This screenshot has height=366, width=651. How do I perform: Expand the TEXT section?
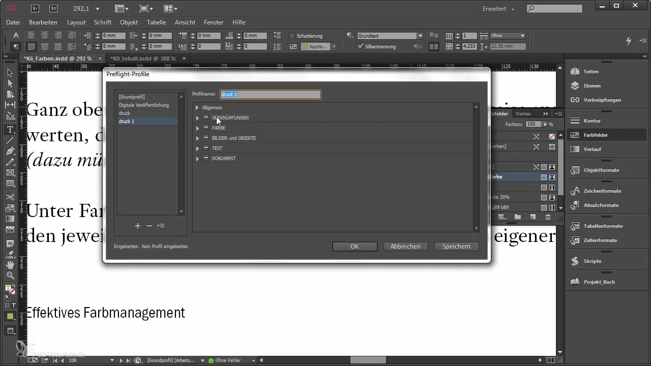tap(197, 148)
